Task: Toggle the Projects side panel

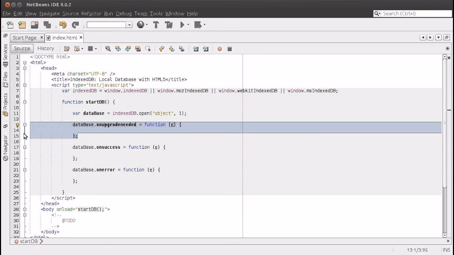Action: (x=5, y=104)
